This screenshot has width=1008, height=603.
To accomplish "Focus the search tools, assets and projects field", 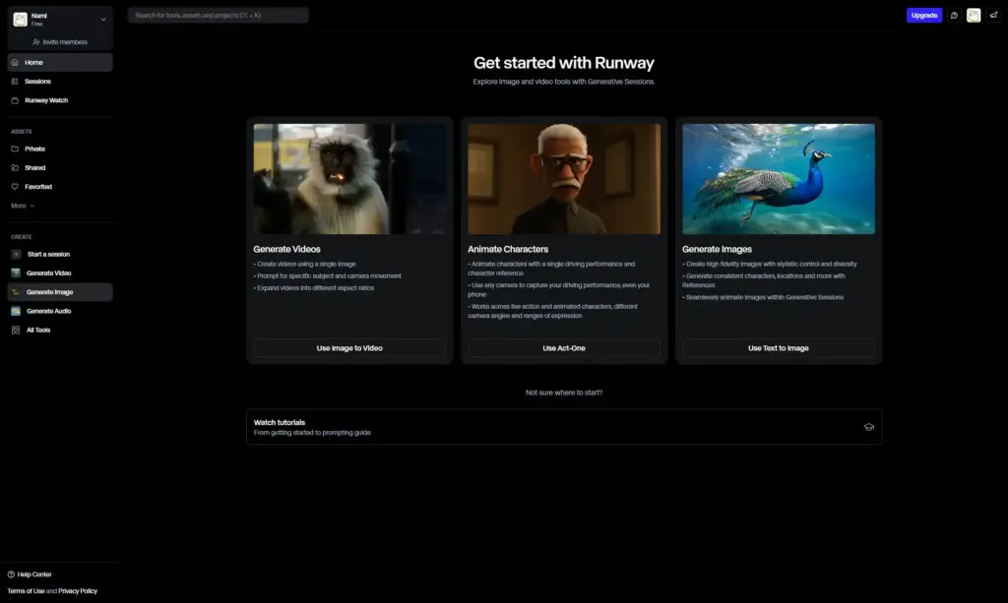I will click(x=218, y=16).
